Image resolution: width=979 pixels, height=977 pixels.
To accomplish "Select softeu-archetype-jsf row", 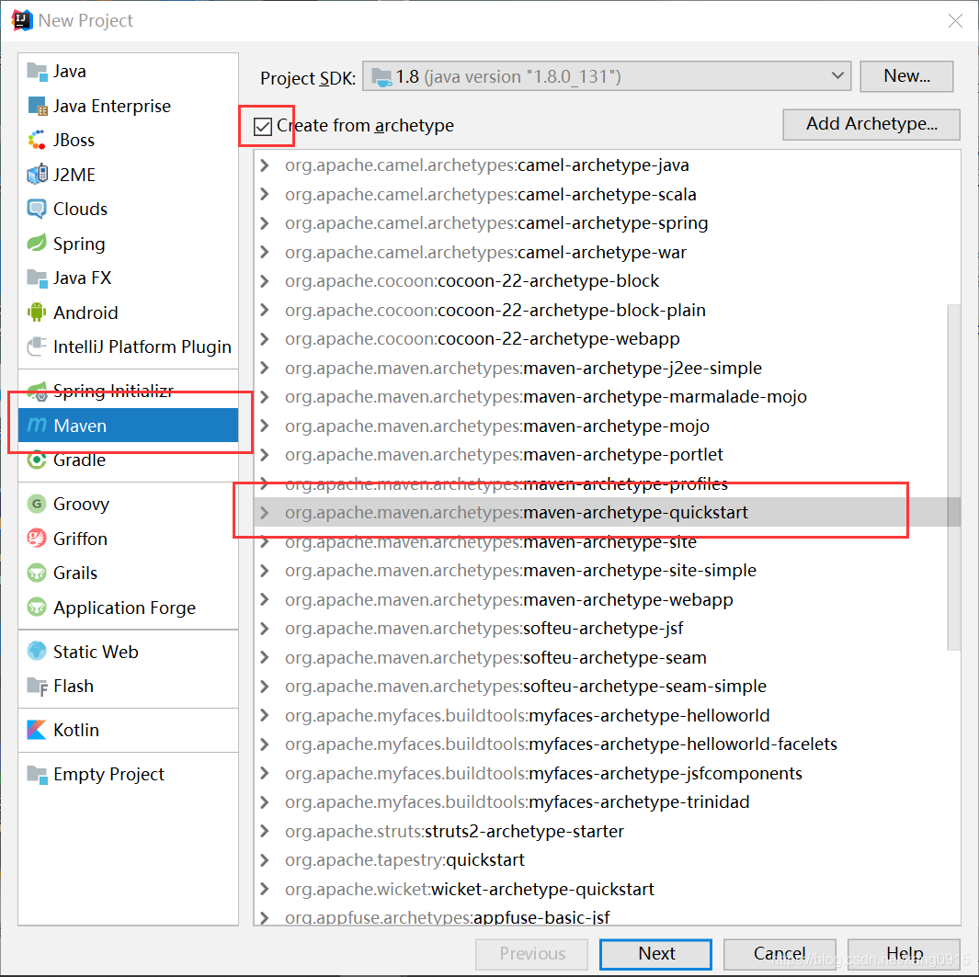I will click(x=607, y=629).
